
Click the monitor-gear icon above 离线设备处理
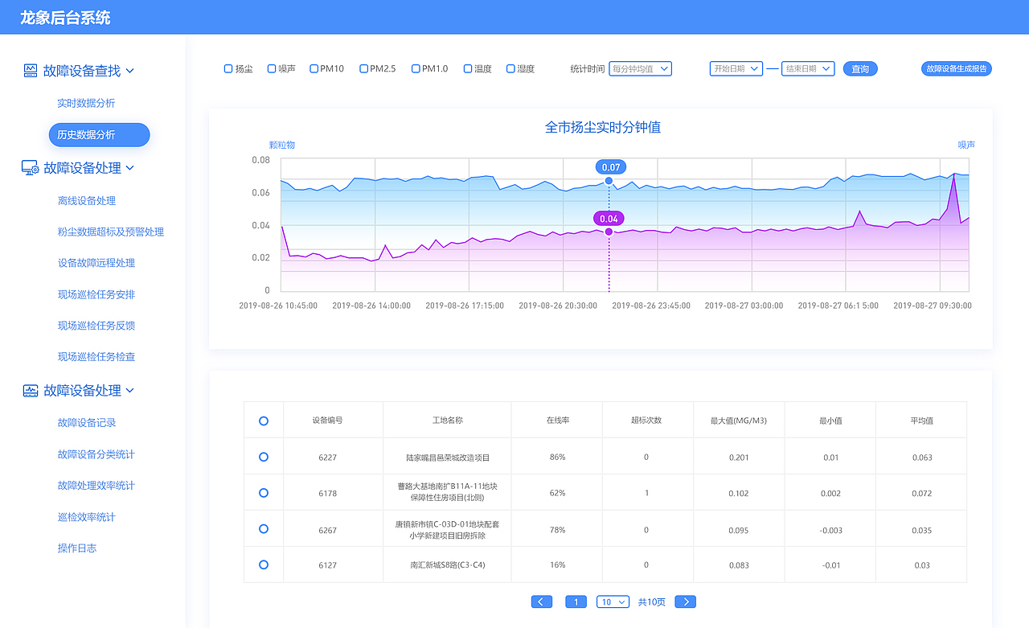(31, 168)
